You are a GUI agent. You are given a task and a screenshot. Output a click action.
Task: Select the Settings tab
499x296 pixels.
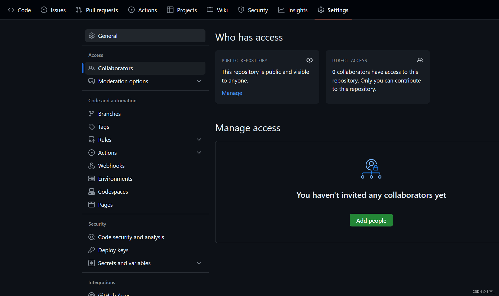(333, 10)
